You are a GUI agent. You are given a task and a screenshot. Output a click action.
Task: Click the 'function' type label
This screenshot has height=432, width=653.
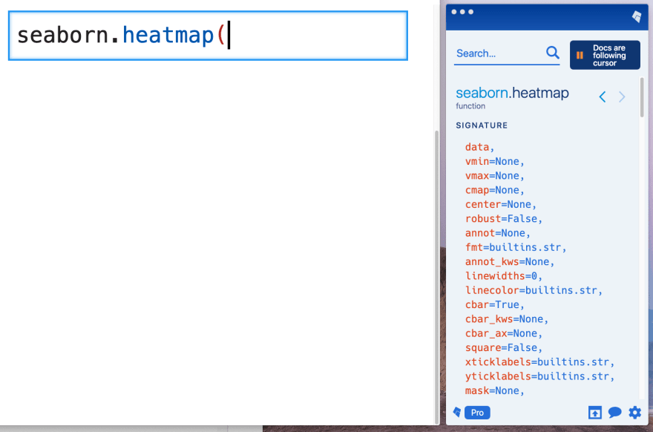click(470, 106)
